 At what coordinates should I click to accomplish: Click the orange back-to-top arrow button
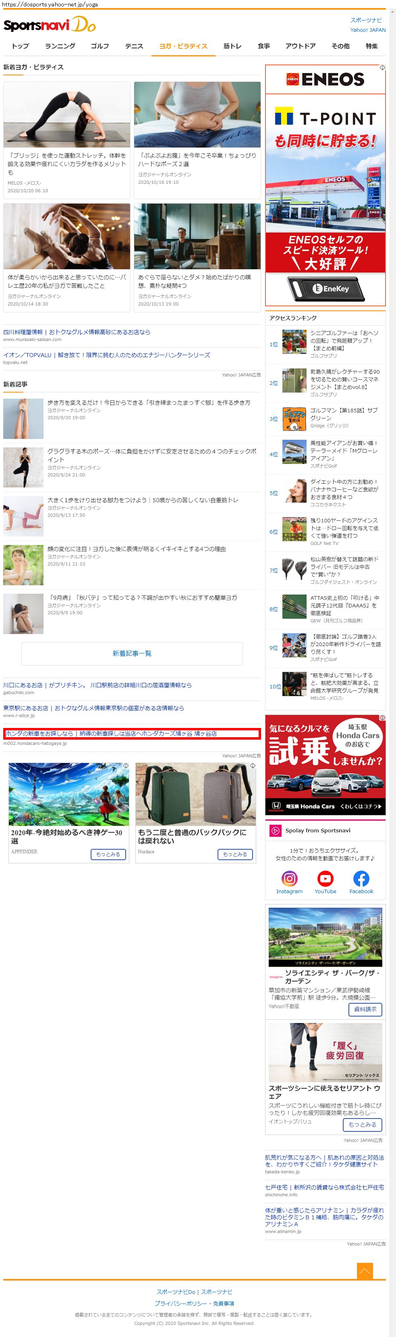pos(364,1270)
